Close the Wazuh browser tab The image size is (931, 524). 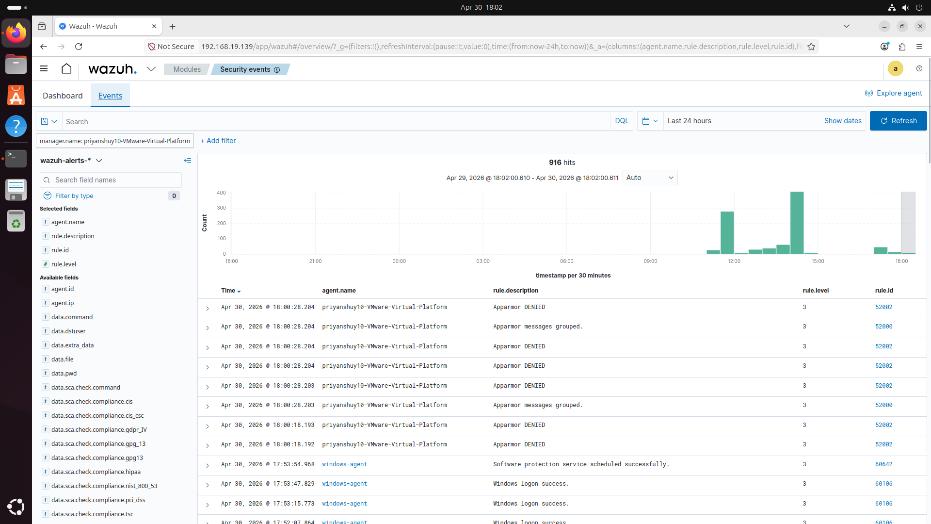154,26
